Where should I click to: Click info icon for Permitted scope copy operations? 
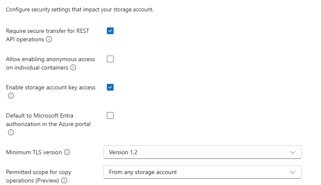coord(64,180)
